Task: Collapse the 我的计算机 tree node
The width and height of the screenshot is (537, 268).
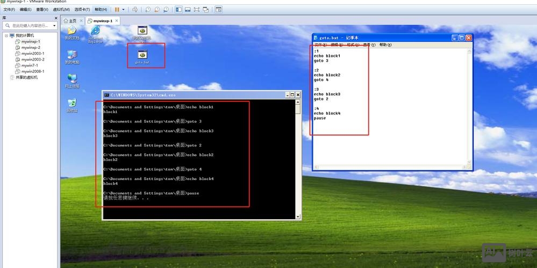Action: pos(6,35)
